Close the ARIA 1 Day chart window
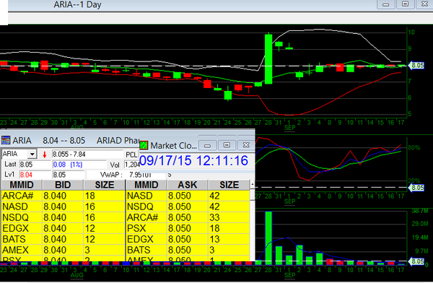Image resolution: width=433 pixels, height=283 pixels. [x=425, y=4]
